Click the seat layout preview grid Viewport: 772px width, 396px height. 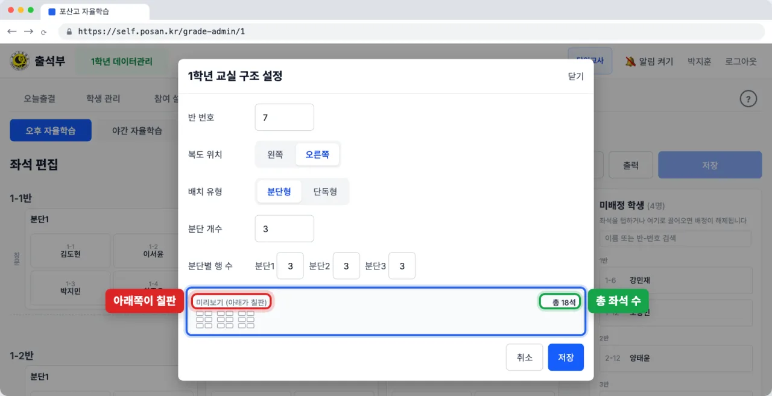pyautogui.click(x=225, y=319)
